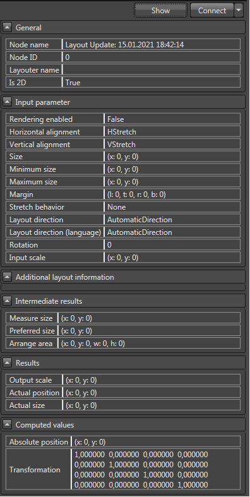Click the Vertical alignment VStretch value
The height and width of the screenshot is (497, 250).
click(172, 144)
